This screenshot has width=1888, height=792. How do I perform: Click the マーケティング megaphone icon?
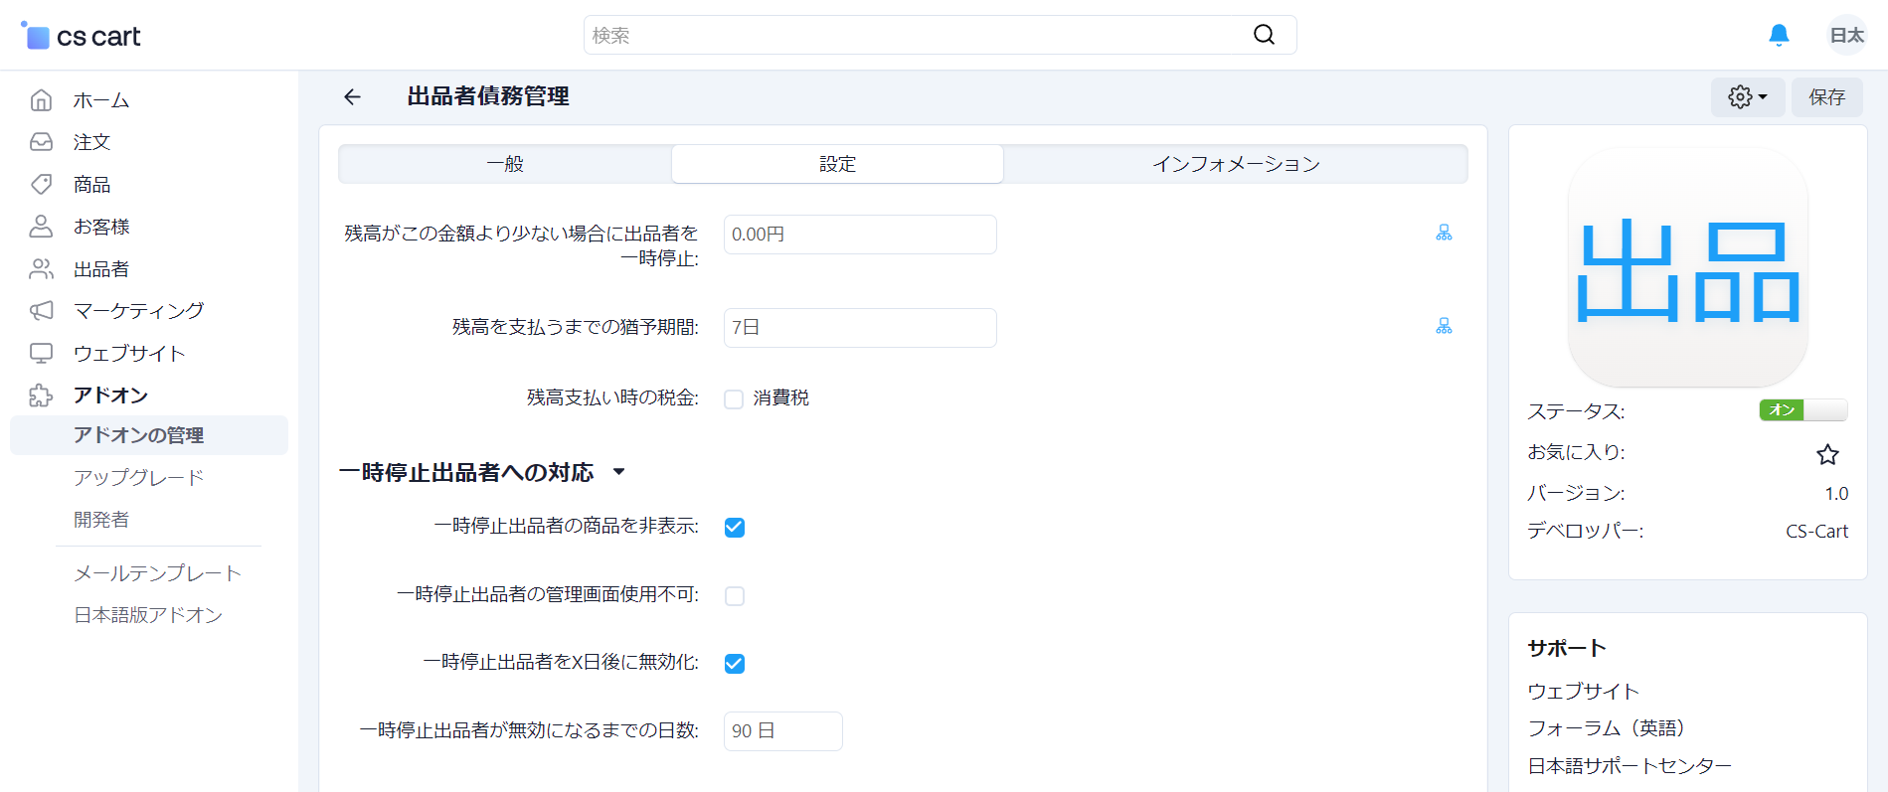click(41, 310)
